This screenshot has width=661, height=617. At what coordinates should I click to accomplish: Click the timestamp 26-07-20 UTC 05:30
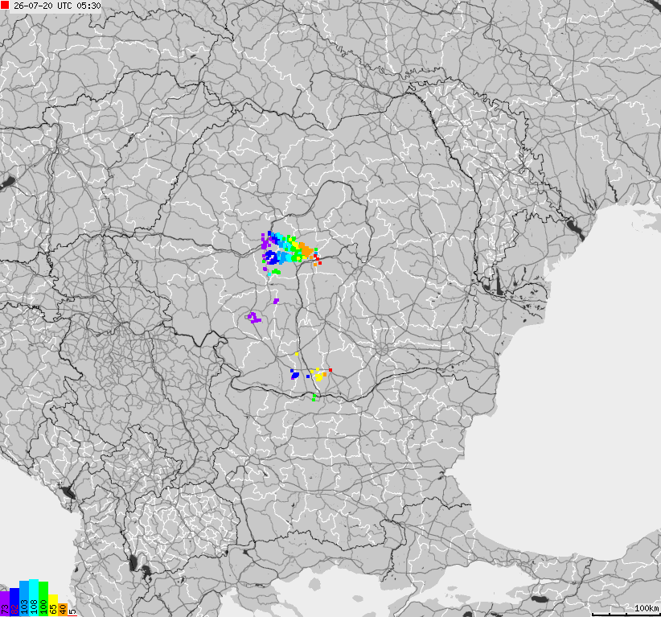click(x=57, y=6)
